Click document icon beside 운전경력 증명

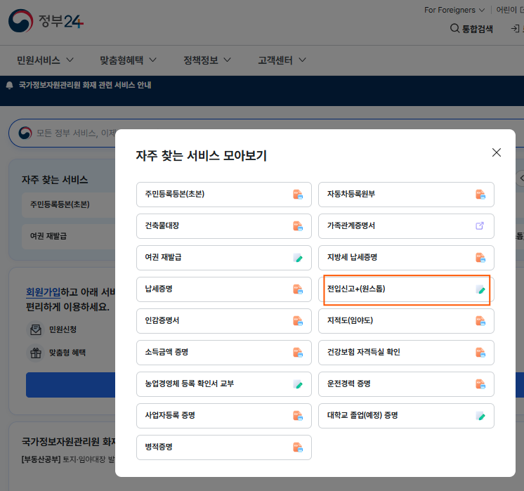pyautogui.click(x=480, y=384)
